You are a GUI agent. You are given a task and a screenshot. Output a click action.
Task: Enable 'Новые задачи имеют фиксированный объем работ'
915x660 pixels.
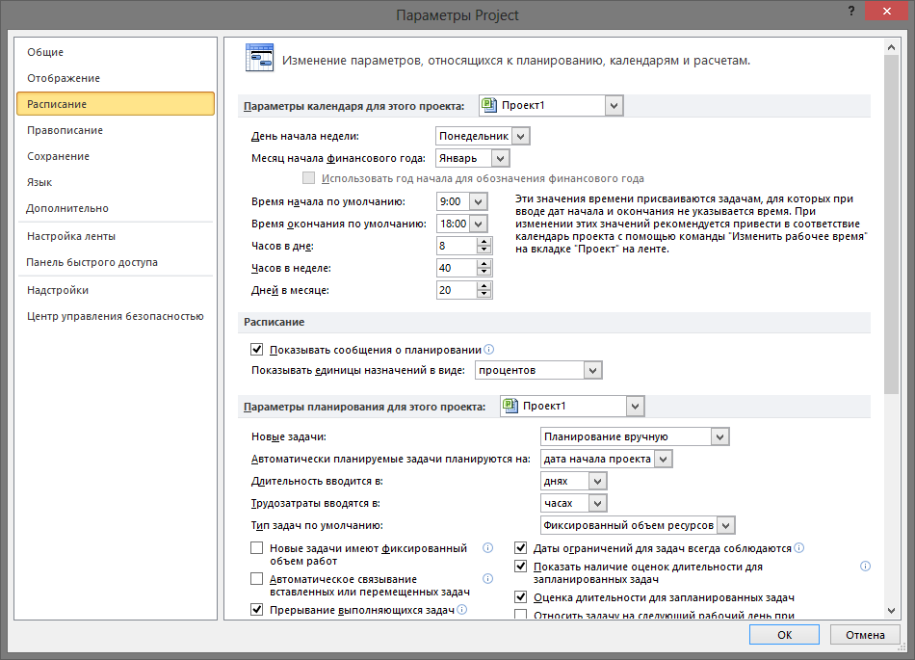[257, 548]
